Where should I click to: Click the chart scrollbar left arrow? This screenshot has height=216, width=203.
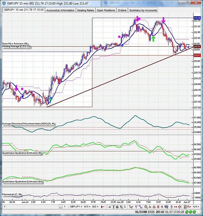pos(4,207)
